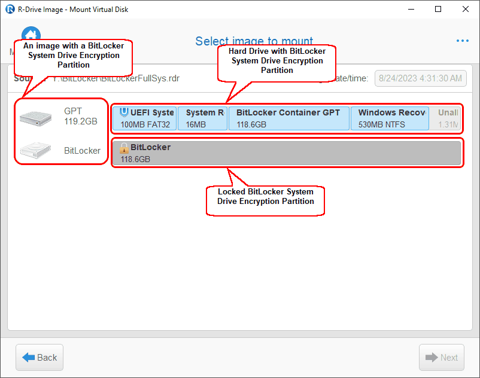Select the Windows Recovery 530MB NTFS partition
The image size is (480, 378).
point(390,118)
